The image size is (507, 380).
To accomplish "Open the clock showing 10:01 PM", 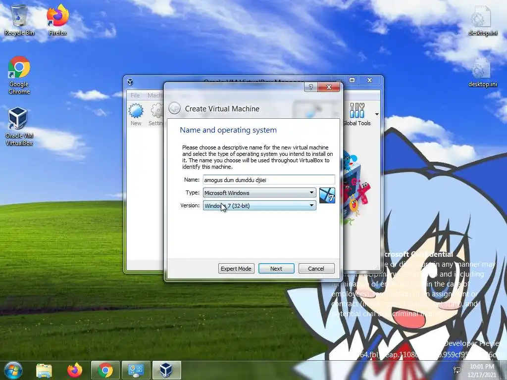I will pos(482,370).
